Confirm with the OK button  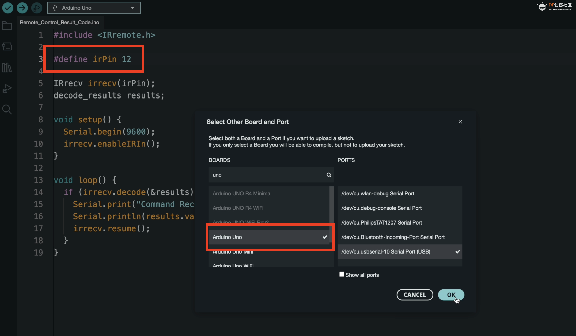451,295
